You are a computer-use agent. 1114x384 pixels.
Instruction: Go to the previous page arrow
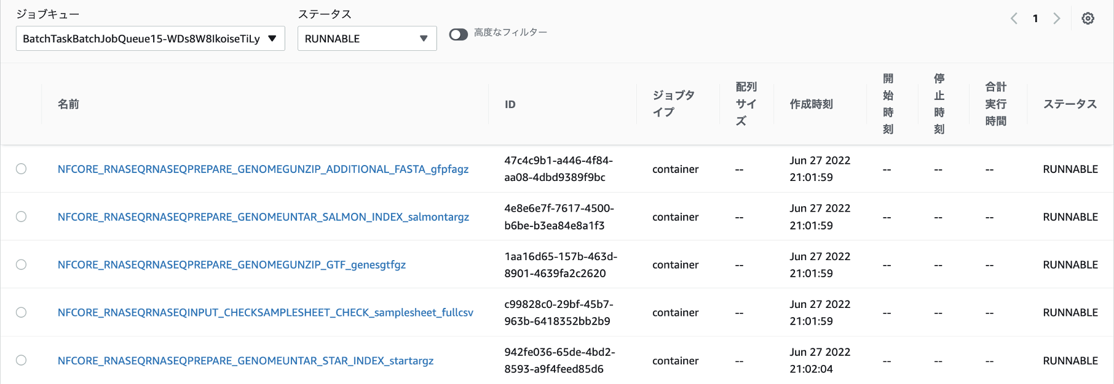1014,18
